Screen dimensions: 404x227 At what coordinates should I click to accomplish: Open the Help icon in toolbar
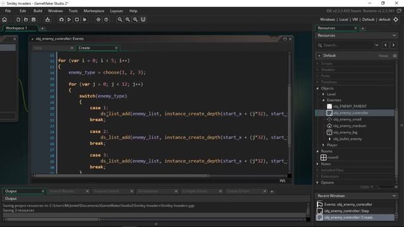point(106,20)
